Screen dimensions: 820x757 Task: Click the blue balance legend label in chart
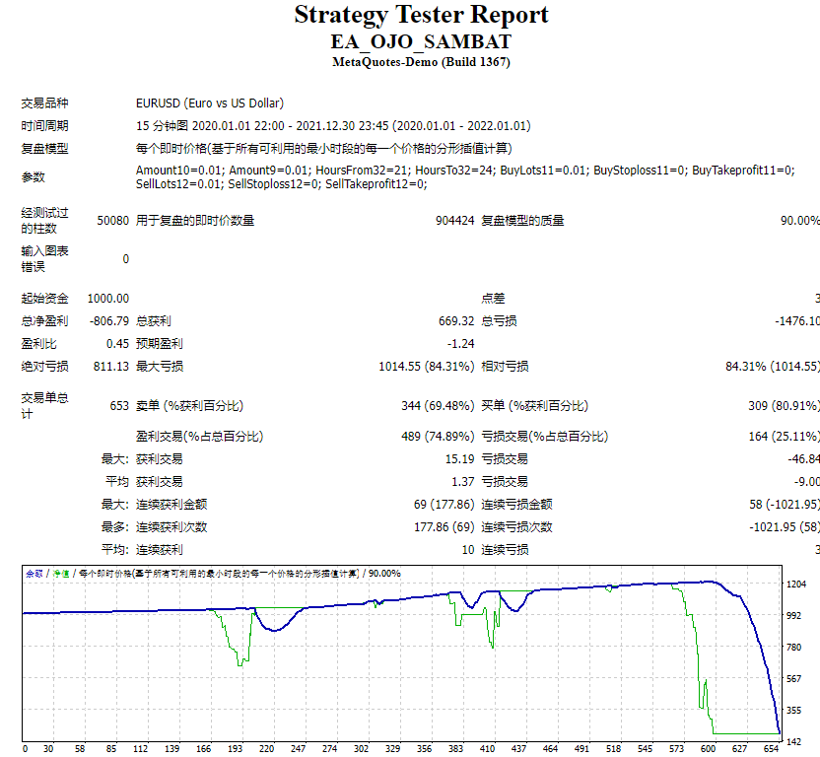coord(34,574)
